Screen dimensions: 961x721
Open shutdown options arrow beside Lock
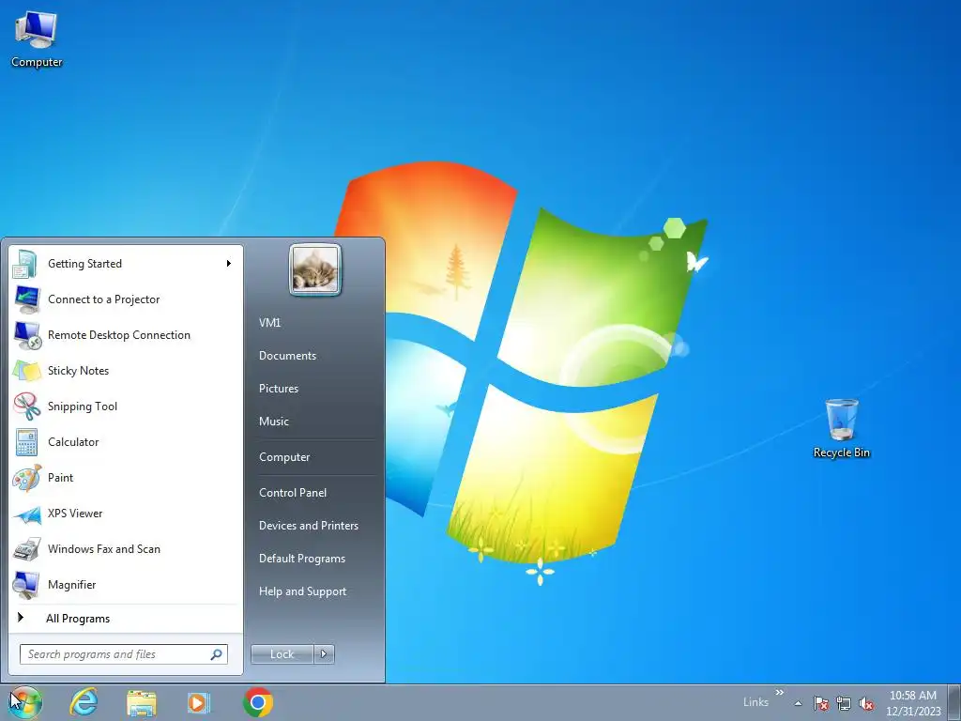point(324,654)
